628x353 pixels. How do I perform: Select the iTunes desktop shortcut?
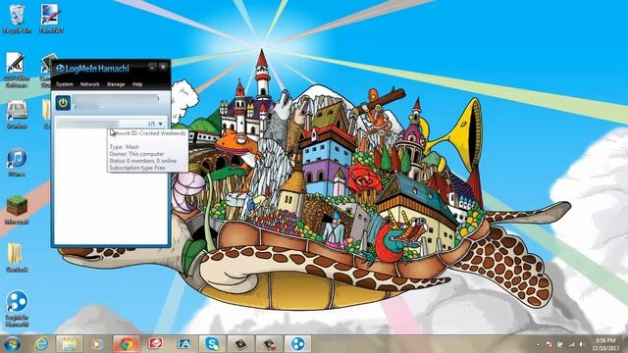[x=17, y=163]
